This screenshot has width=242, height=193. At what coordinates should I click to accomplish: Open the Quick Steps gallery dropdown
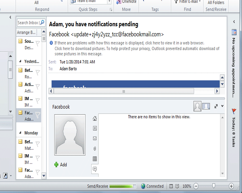(x=109, y=2)
